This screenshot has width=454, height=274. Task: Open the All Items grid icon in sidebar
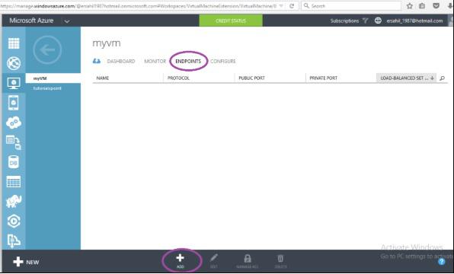click(x=14, y=43)
